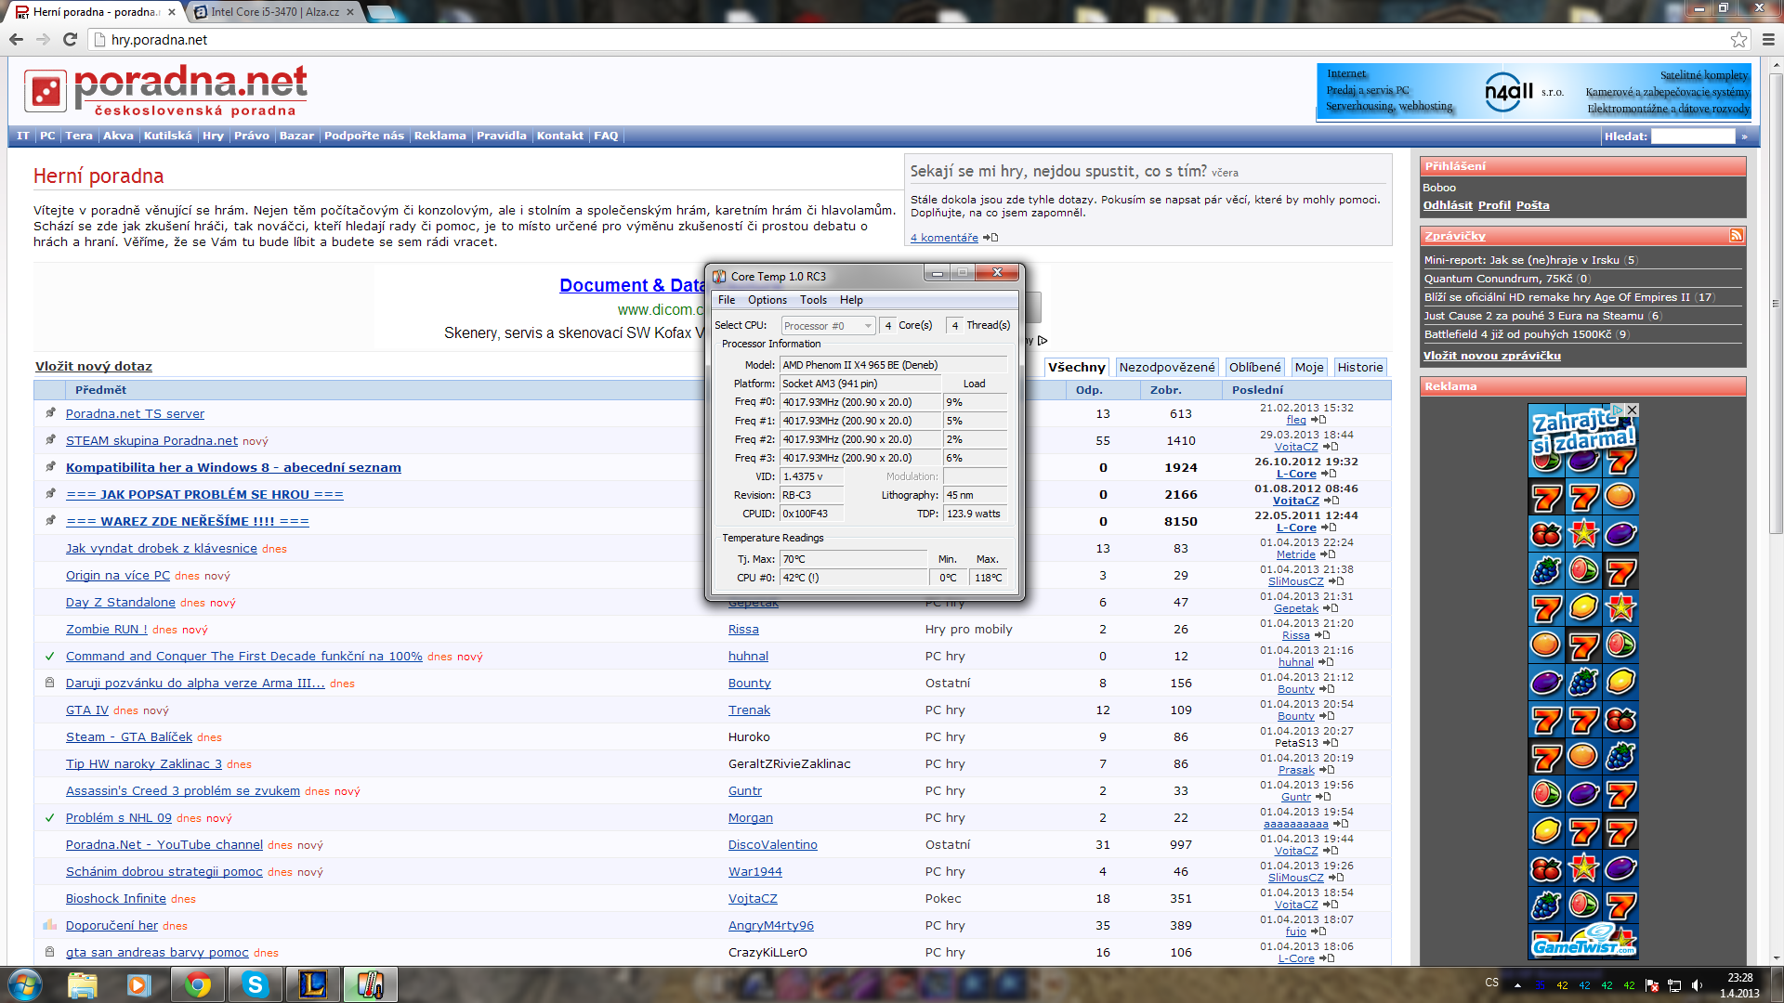Open Skype from the taskbar
Viewport: 1784px width, 1003px height.
(255, 984)
